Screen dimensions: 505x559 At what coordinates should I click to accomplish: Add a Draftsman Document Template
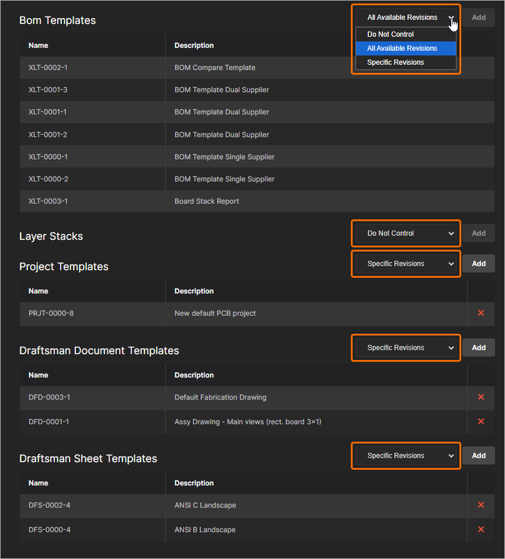[479, 348]
